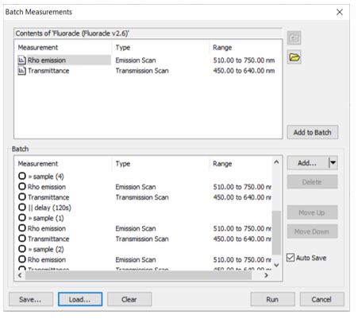This screenshot has width=358, height=319.
Task: Click the circle marker beside sample (2)
Action: (x=22, y=249)
